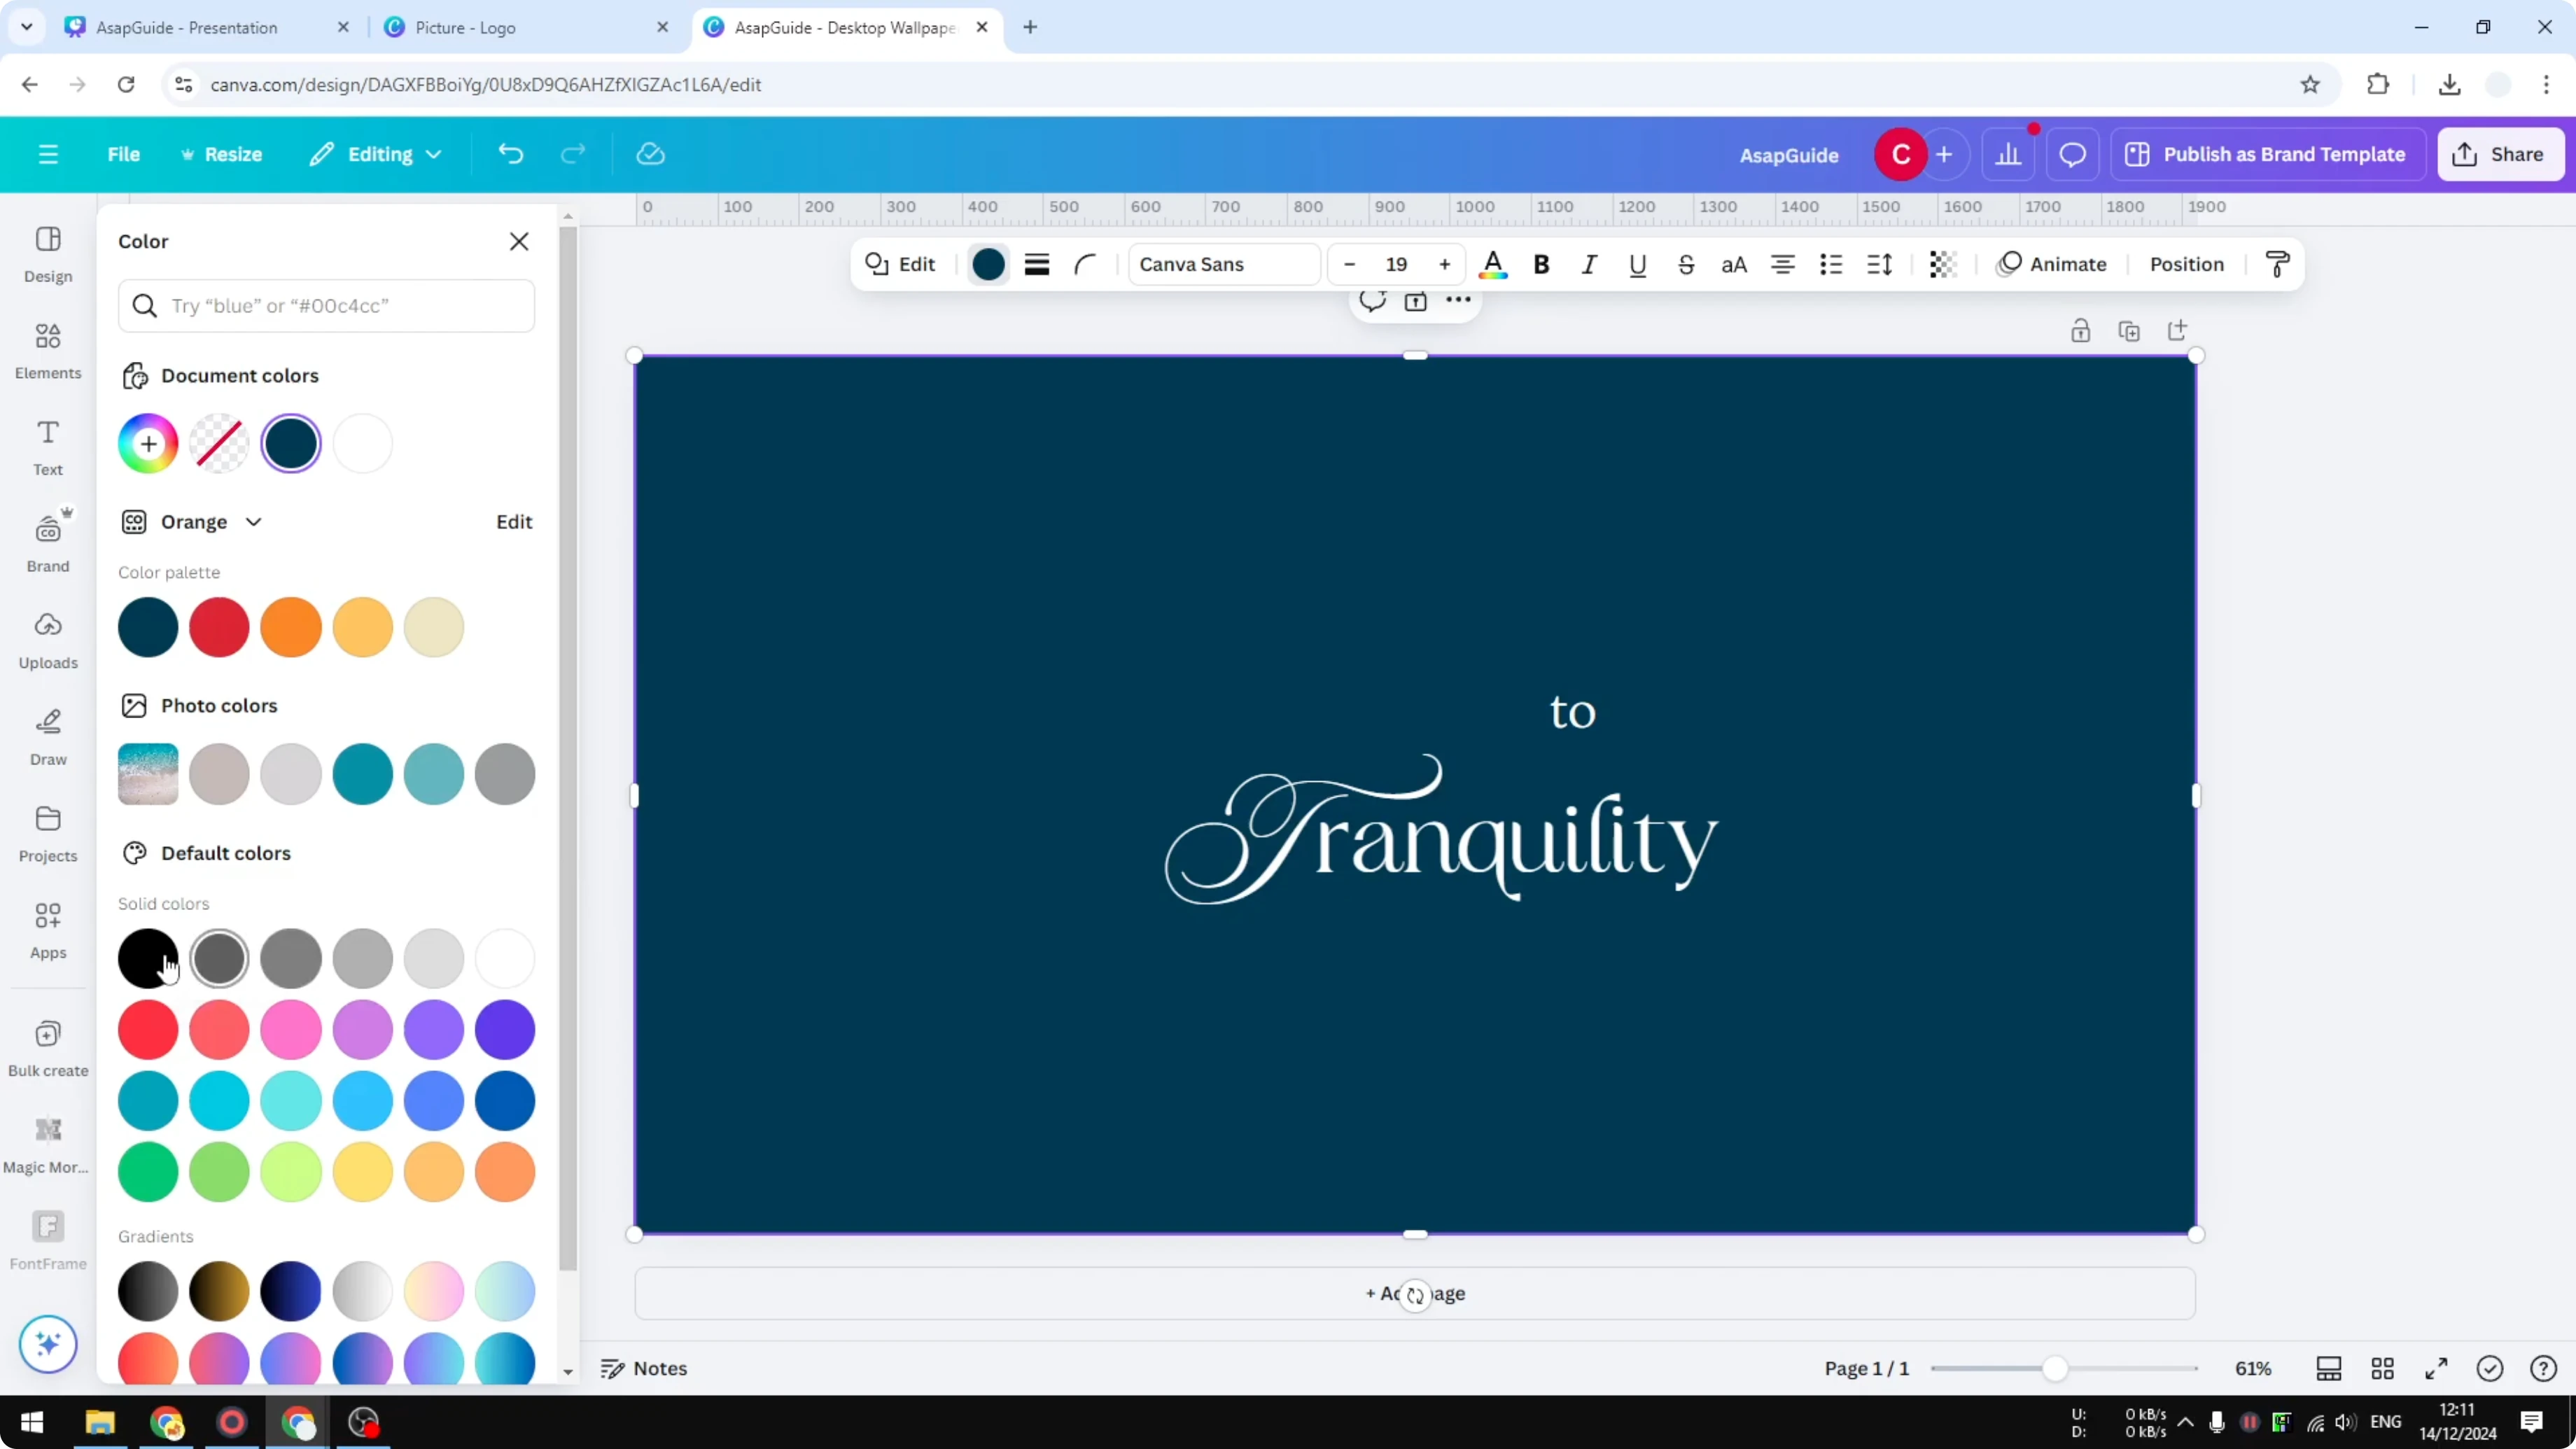The height and width of the screenshot is (1449, 2576).
Task: Toggle bold formatting
Action: [1541, 264]
